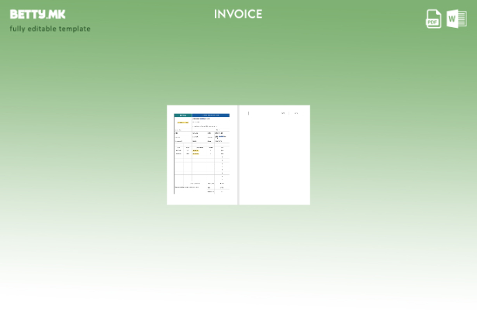Select second yellow highlighted table row cell
Image resolution: width=477 pixels, height=310 pixels.
pyautogui.click(x=195, y=153)
